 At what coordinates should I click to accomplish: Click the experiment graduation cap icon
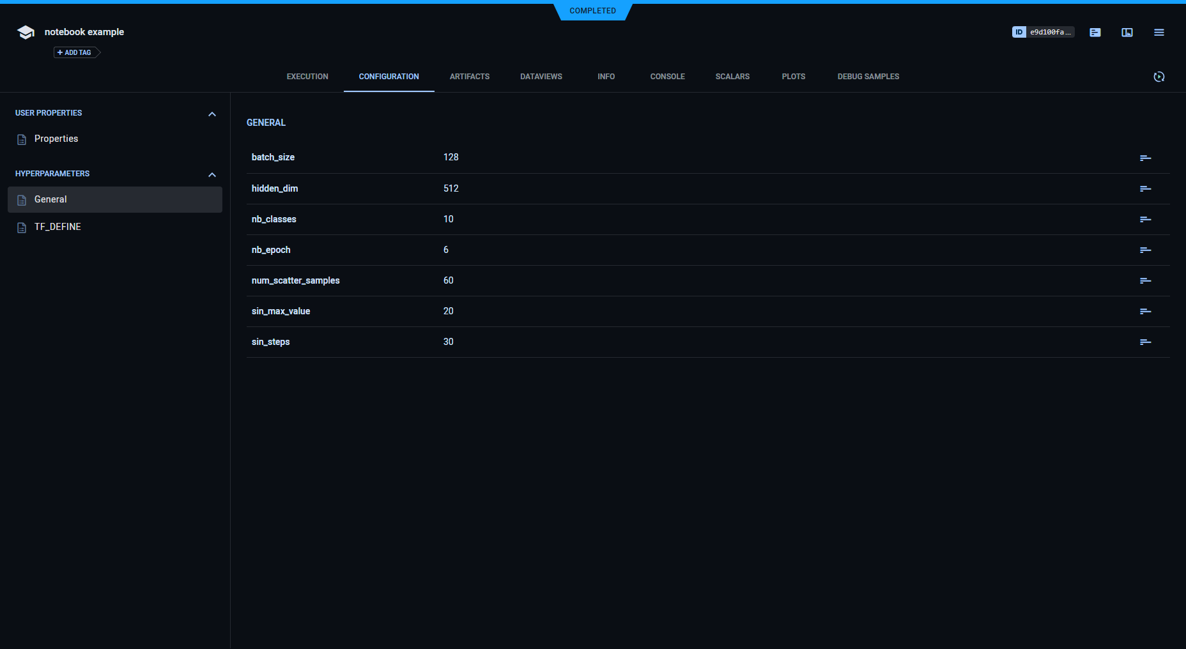click(x=26, y=33)
